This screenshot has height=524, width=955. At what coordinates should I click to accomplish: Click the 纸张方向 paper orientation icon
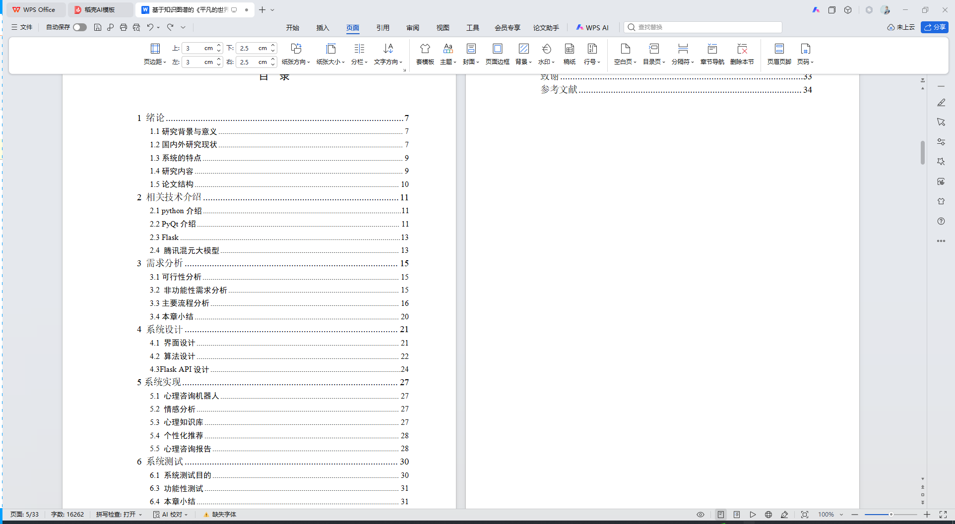(296, 49)
